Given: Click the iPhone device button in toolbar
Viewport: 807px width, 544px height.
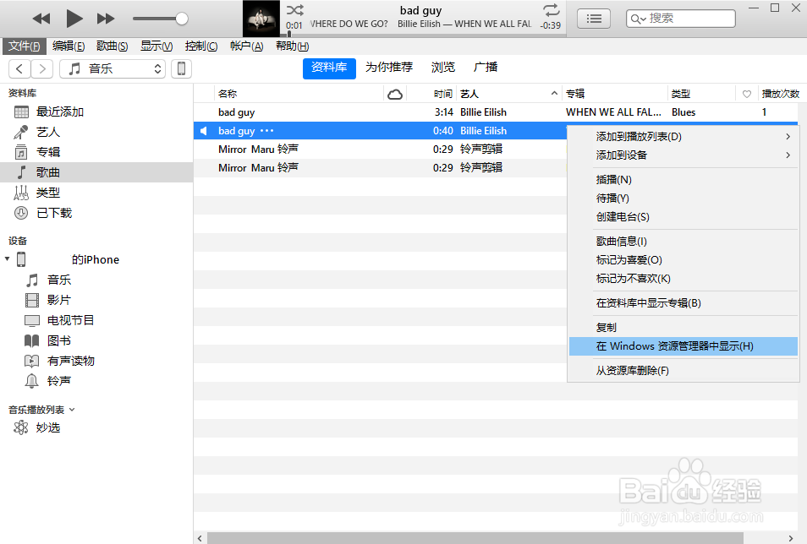Looking at the screenshot, I should click(x=181, y=69).
